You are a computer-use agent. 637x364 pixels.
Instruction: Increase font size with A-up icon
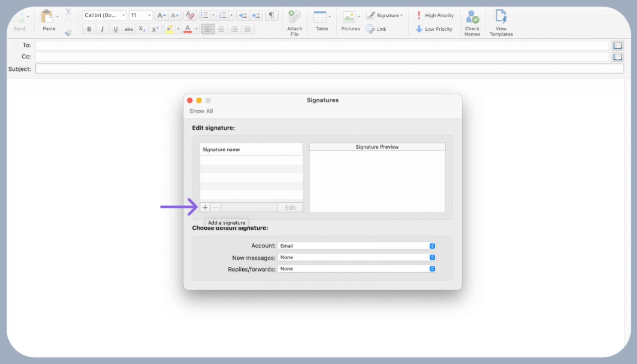[x=162, y=15]
